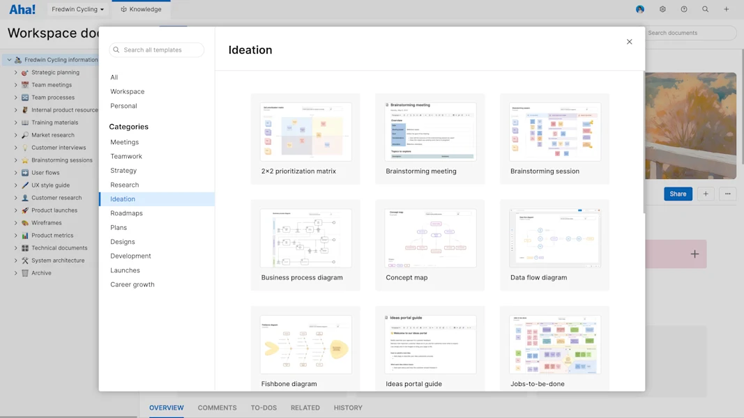
Task: Click the top bar plus add icon
Action: click(726, 9)
